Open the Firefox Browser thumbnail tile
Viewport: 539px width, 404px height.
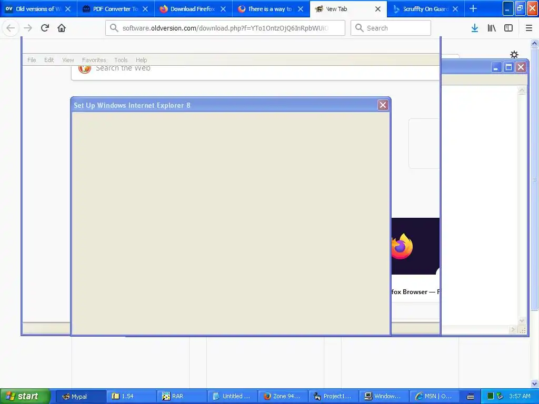[x=416, y=246]
